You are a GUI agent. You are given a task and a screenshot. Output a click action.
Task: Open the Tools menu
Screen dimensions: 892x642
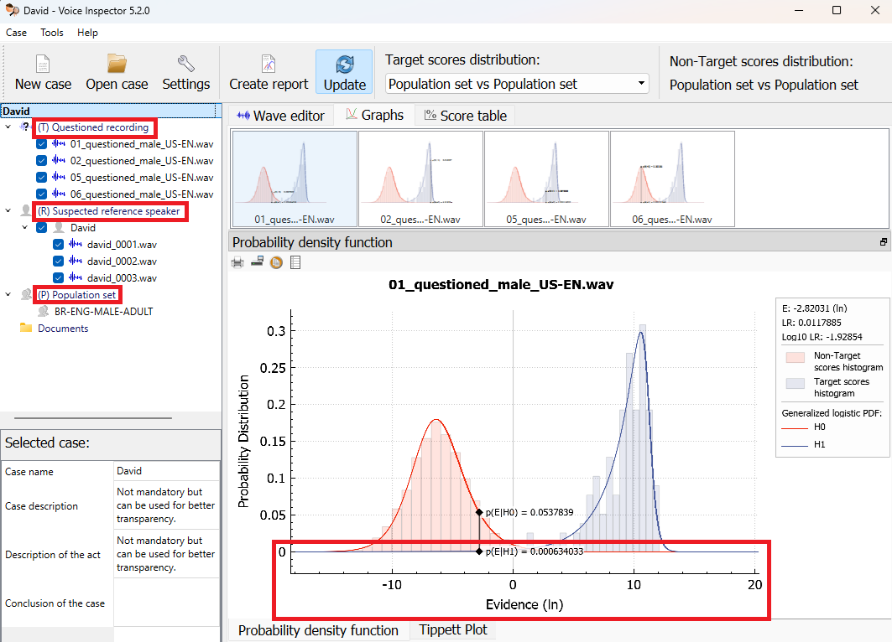click(52, 33)
